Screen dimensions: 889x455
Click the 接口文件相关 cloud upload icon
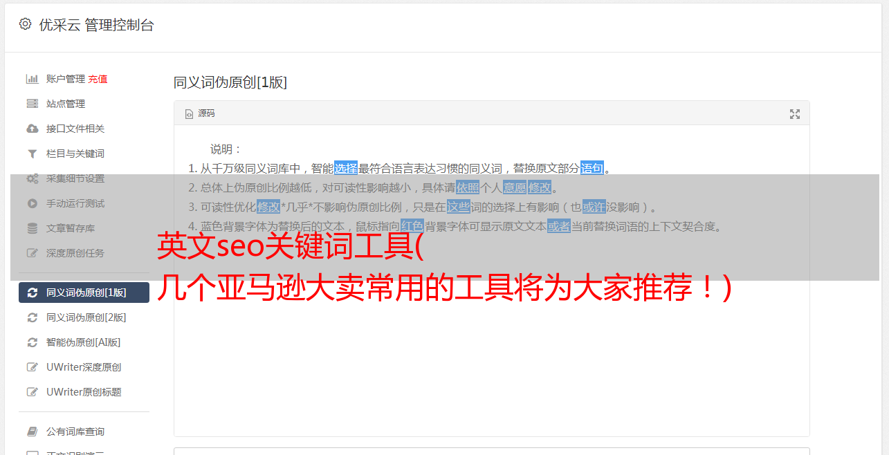point(32,129)
